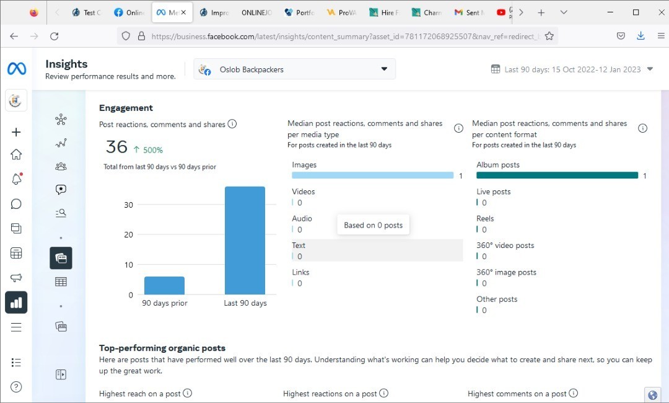Click info icon for median per content format
This screenshot has width=669, height=403.
tap(642, 128)
